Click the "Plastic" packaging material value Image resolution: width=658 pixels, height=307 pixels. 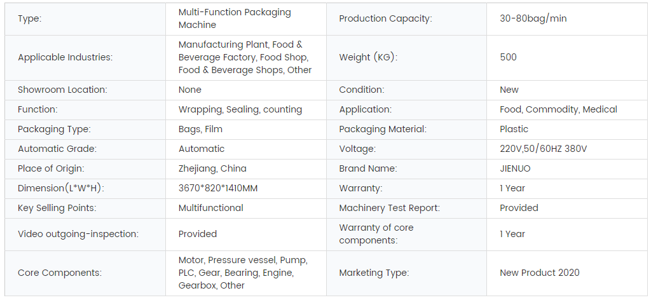pos(514,129)
